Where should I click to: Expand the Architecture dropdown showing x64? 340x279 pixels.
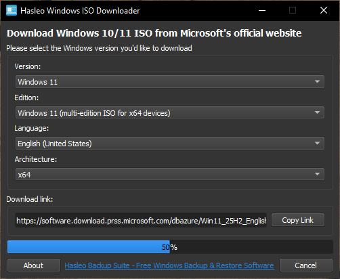tap(170, 174)
